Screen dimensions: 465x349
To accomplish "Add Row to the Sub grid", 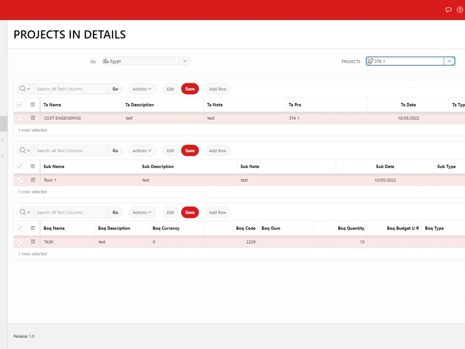I will coord(217,151).
